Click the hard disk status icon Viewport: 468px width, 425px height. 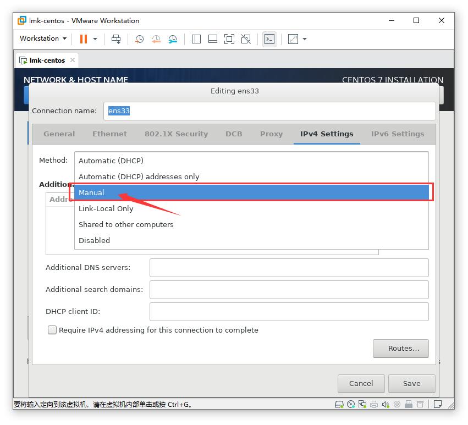point(339,405)
